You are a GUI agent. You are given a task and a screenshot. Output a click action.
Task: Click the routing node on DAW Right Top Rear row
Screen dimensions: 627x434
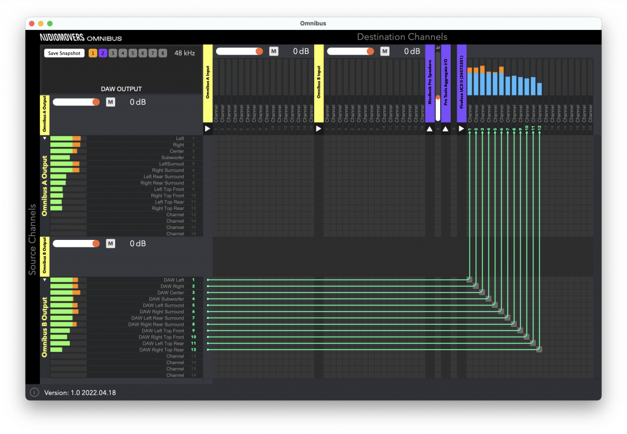pos(539,350)
